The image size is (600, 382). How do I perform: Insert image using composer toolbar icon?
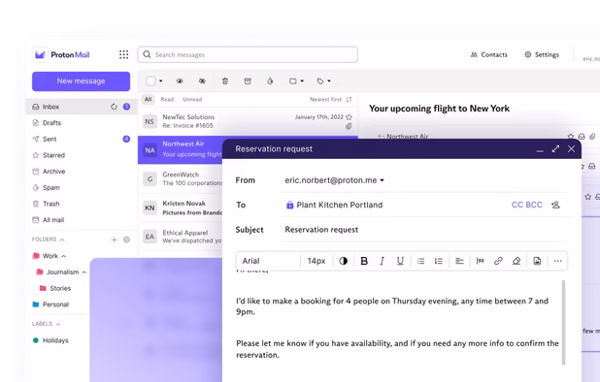pos(537,261)
